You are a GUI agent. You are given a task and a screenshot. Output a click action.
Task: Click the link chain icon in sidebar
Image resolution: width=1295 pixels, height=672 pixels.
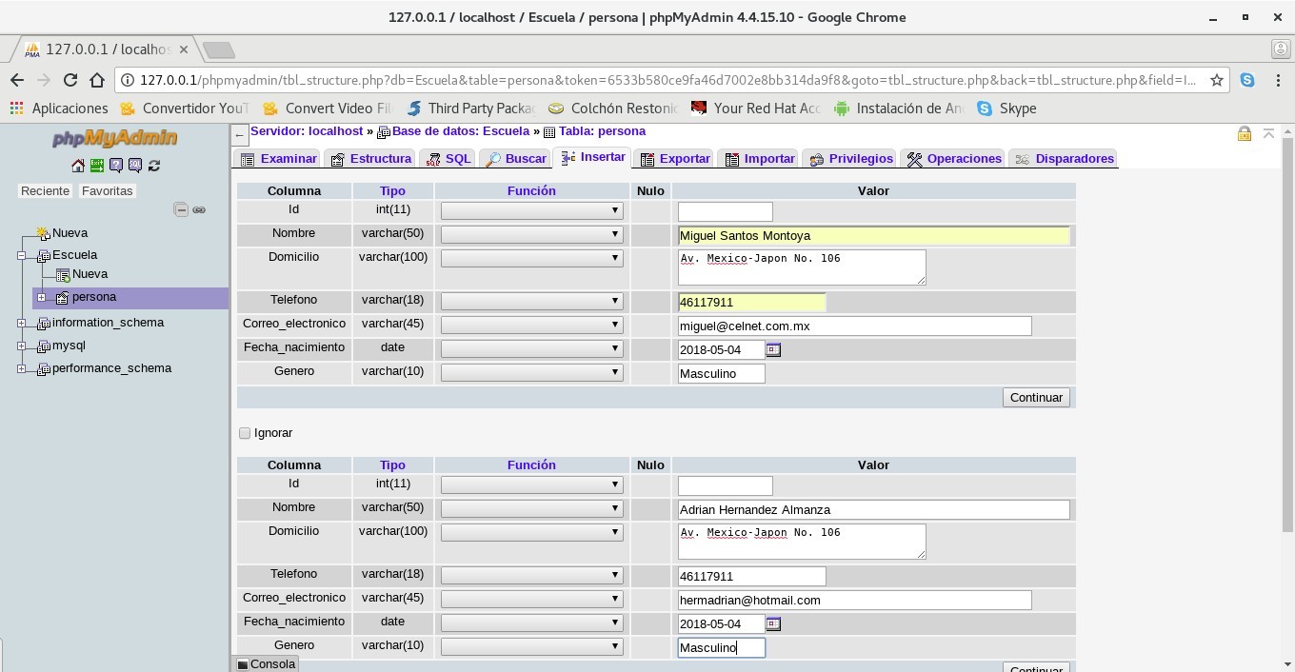tap(199, 209)
